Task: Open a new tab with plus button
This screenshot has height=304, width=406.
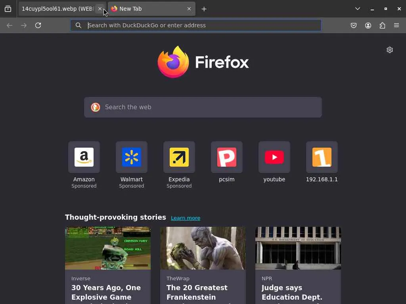Action: point(204,9)
